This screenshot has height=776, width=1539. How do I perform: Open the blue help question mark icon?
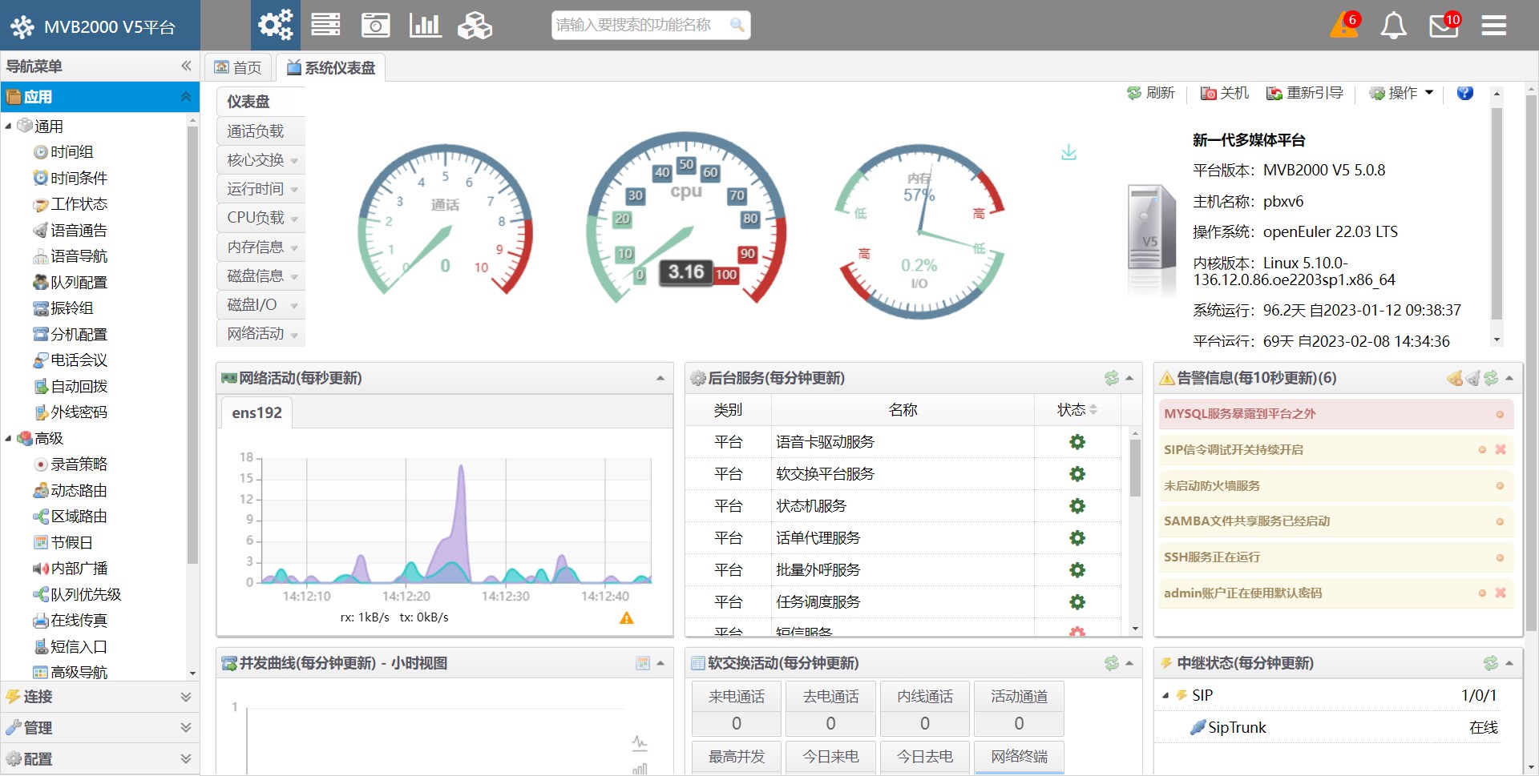pos(1465,93)
